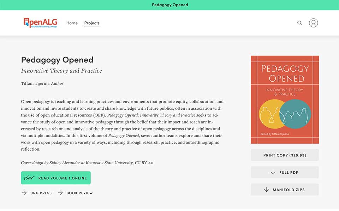Click the Pedagogy Opened book cover image
The height and width of the screenshot is (211, 339).
click(285, 100)
